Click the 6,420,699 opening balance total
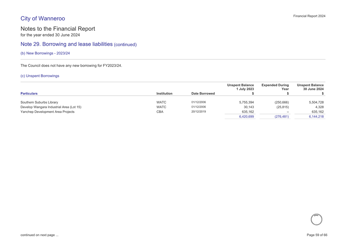The height and width of the screenshot is (245, 346). [x=246, y=117]
